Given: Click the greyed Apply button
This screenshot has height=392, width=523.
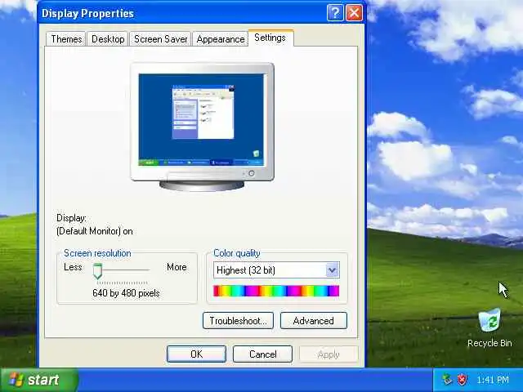Looking at the screenshot, I should (329, 354).
